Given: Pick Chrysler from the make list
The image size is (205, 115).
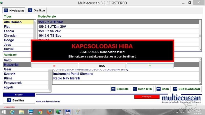Looking at the screenshot, I should click(x=18, y=36).
